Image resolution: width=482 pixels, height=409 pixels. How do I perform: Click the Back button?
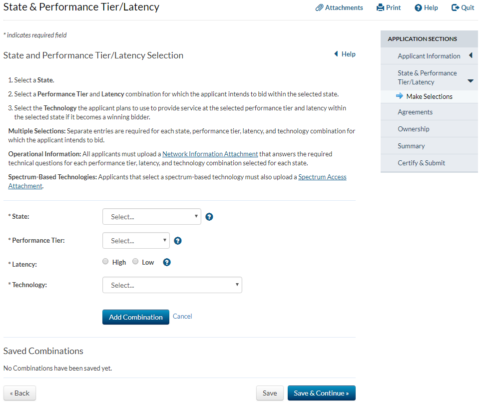pyautogui.click(x=19, y=393)
